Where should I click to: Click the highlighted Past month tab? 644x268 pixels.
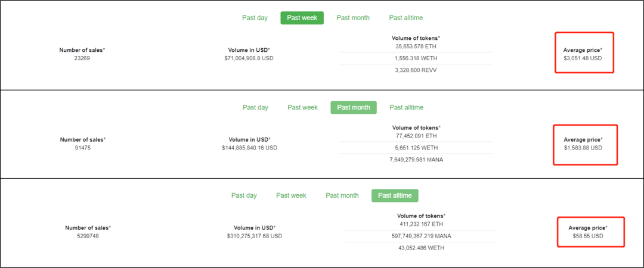point(354,107)
